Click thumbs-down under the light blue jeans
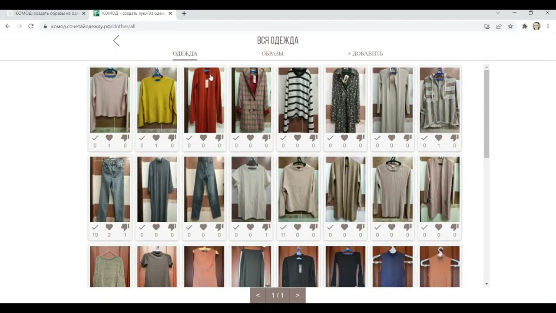556x313 pixels. tap(125, 227)
